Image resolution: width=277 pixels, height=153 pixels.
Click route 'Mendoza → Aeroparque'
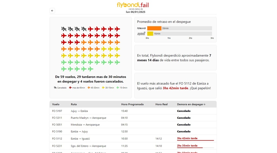pyautogui.click(x=85, y=125)
